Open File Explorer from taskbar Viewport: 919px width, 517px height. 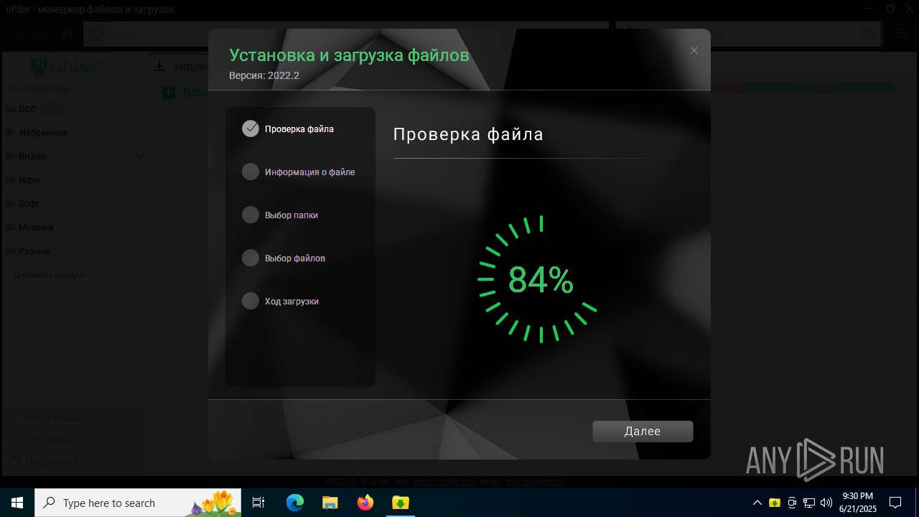pos(330,503)
